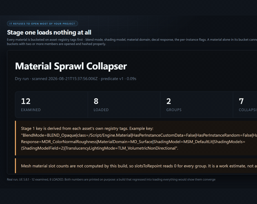Click the "Real run, UE 5.8.1" caption
Image resolution: width=257 pixels, height=204 pixels.
pyautogui.click(x=111, y=180)
